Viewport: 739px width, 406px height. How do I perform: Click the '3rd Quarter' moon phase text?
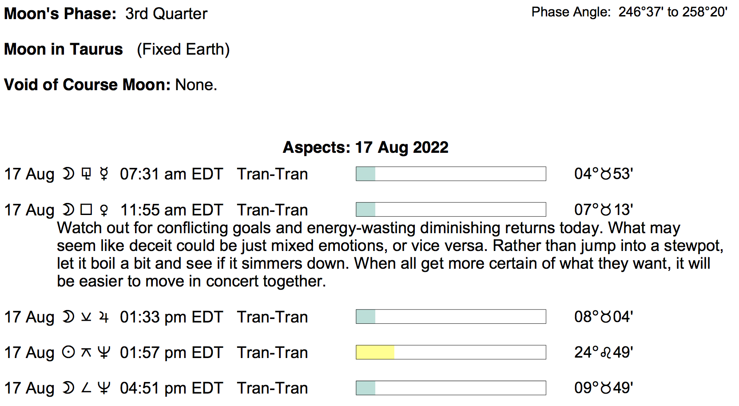[166, 14]
